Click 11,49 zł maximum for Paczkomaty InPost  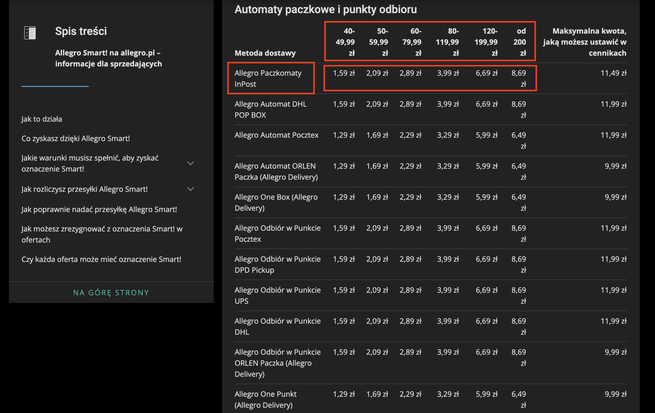[x=613, y=73]
